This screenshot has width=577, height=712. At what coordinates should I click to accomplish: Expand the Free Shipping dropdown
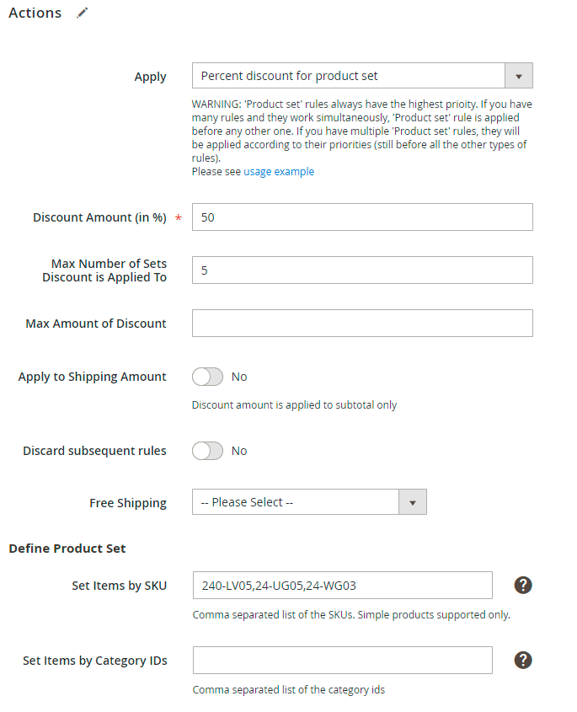(x=309, y=502)
